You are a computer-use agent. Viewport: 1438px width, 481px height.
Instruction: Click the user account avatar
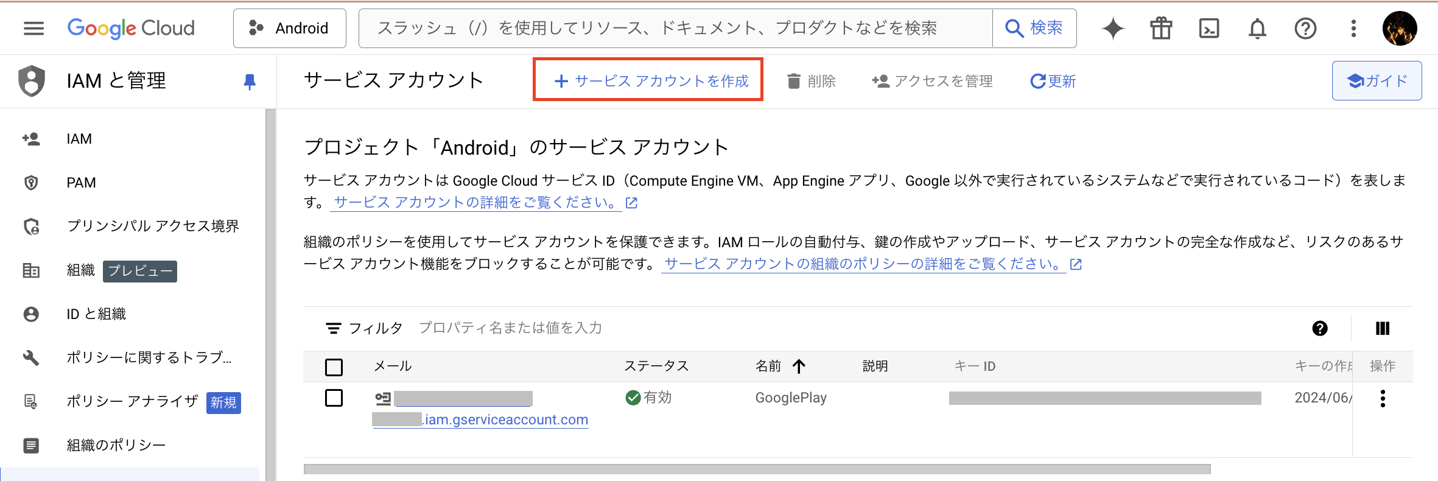(x=1400, y=28)
